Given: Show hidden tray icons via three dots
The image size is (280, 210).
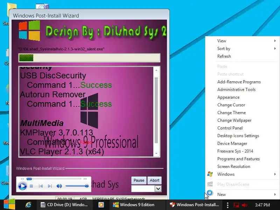Looking at the screenshot, I should click(227, 205).
